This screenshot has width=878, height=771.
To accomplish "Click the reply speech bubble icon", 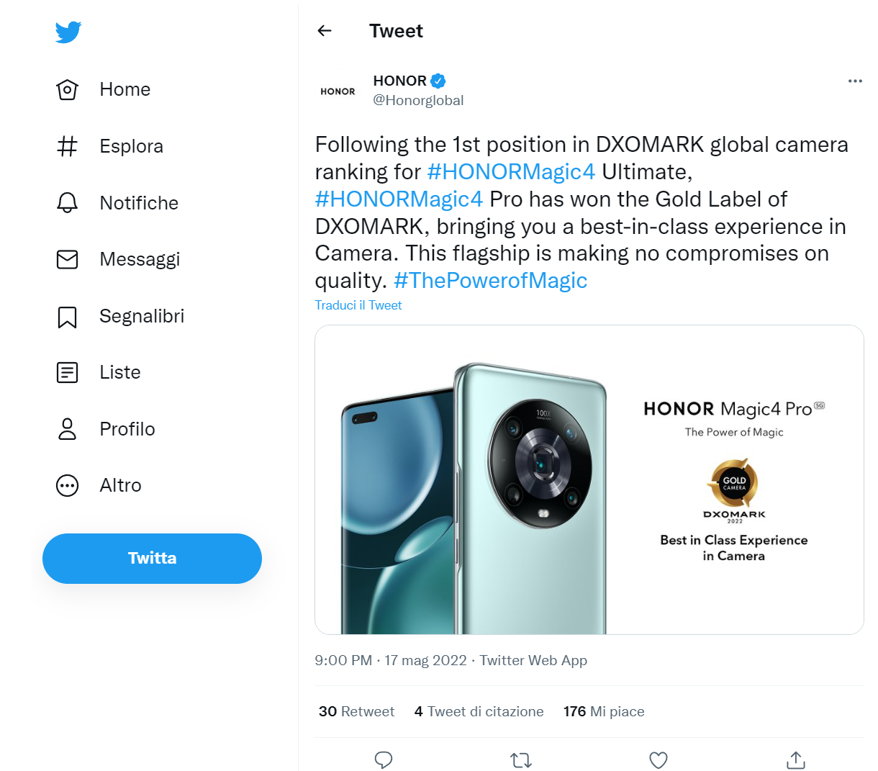I will click(384, 759).
